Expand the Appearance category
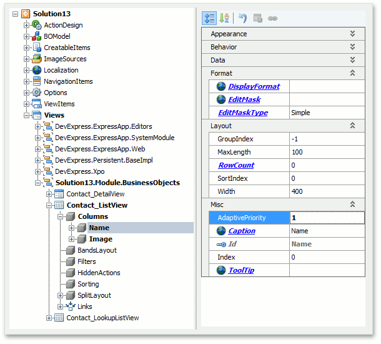 pos(352,34)
